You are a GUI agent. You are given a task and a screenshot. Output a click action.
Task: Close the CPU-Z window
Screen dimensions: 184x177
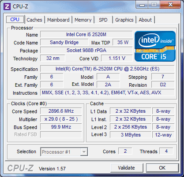pyautogui.click(x=170, y=5)
